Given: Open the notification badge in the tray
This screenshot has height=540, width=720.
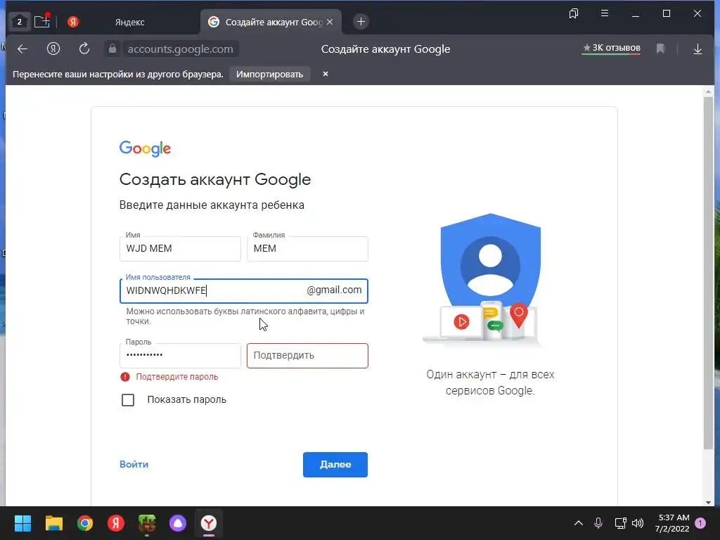Looking at the screenshot, I should click(701, 523).
